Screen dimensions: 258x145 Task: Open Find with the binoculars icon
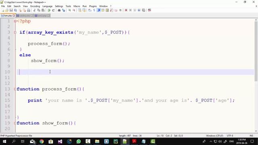(x=59, y=10)
